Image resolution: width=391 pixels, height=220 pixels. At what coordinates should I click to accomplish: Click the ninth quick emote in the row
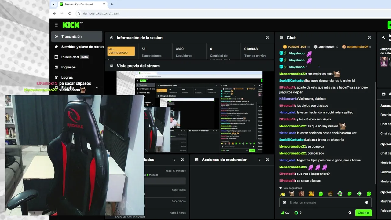359,194
